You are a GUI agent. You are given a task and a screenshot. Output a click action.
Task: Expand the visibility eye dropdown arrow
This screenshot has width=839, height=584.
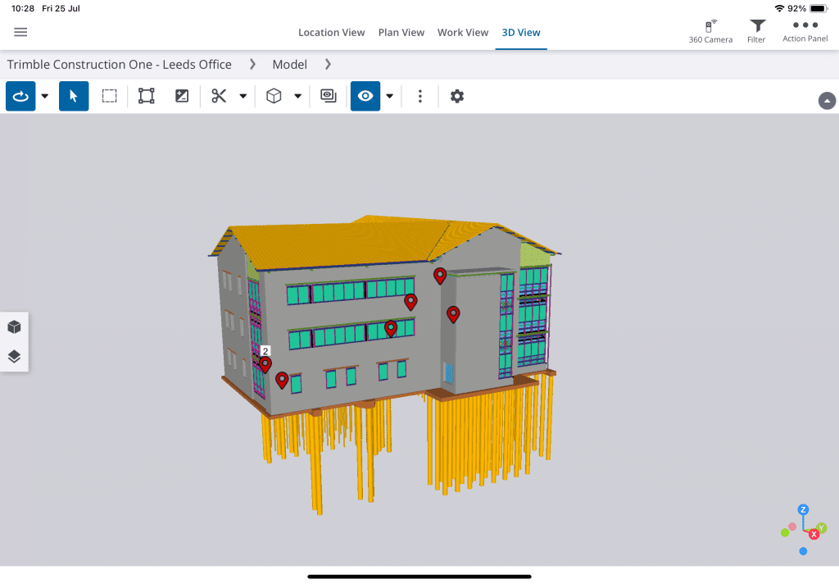pos(390,96)
